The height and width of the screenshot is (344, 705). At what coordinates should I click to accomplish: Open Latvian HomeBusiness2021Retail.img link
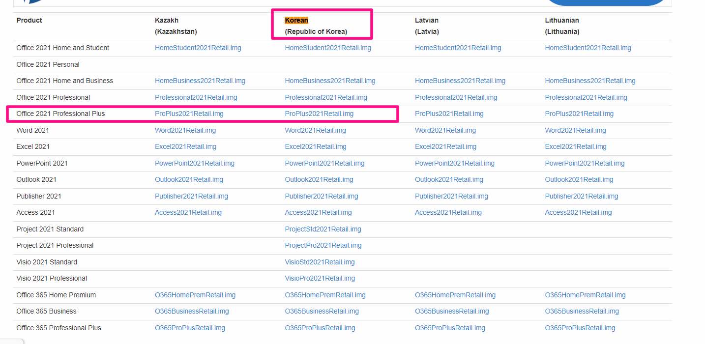click(x=460, y=81)
